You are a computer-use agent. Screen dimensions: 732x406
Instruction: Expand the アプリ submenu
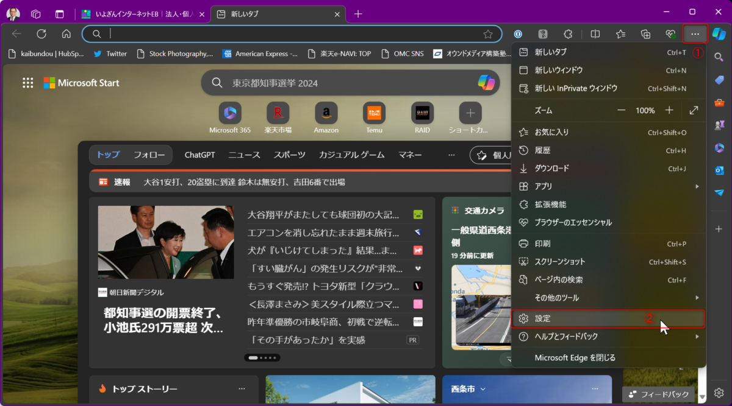tap(609, 186)
